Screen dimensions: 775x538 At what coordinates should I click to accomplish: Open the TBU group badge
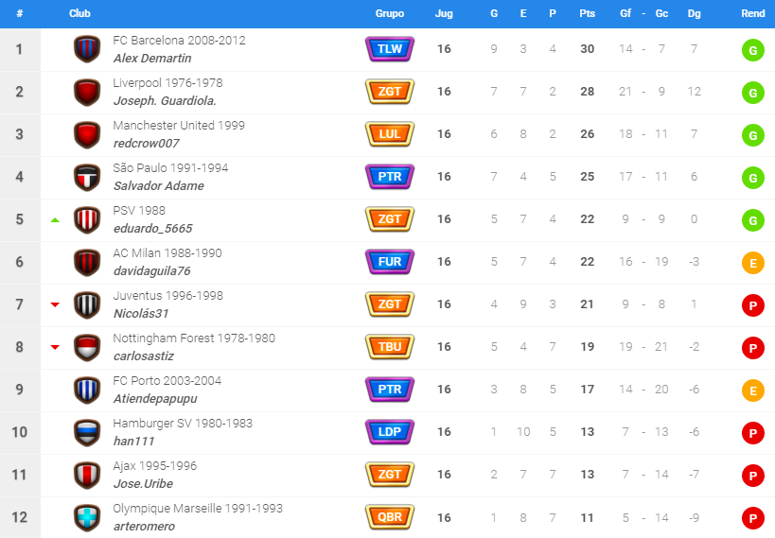tap(390, 347)
